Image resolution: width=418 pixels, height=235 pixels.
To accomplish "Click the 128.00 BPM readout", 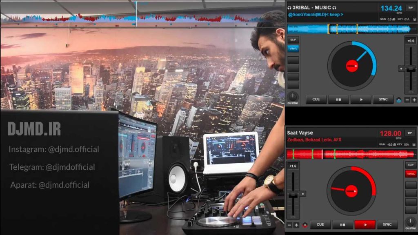I will 390,133.
